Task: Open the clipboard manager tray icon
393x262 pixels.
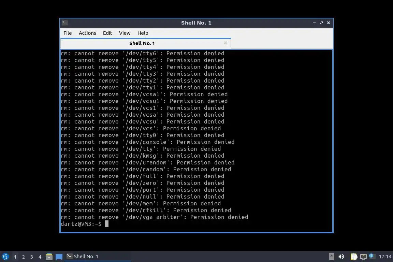Action: 354,257
